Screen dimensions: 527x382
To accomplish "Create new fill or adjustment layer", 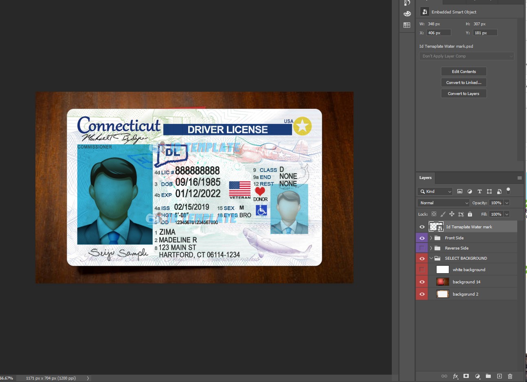I will click(477, 376).
